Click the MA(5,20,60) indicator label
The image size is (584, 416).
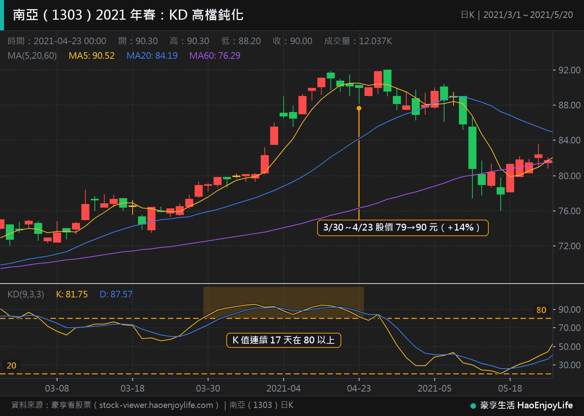pos(32,56)
